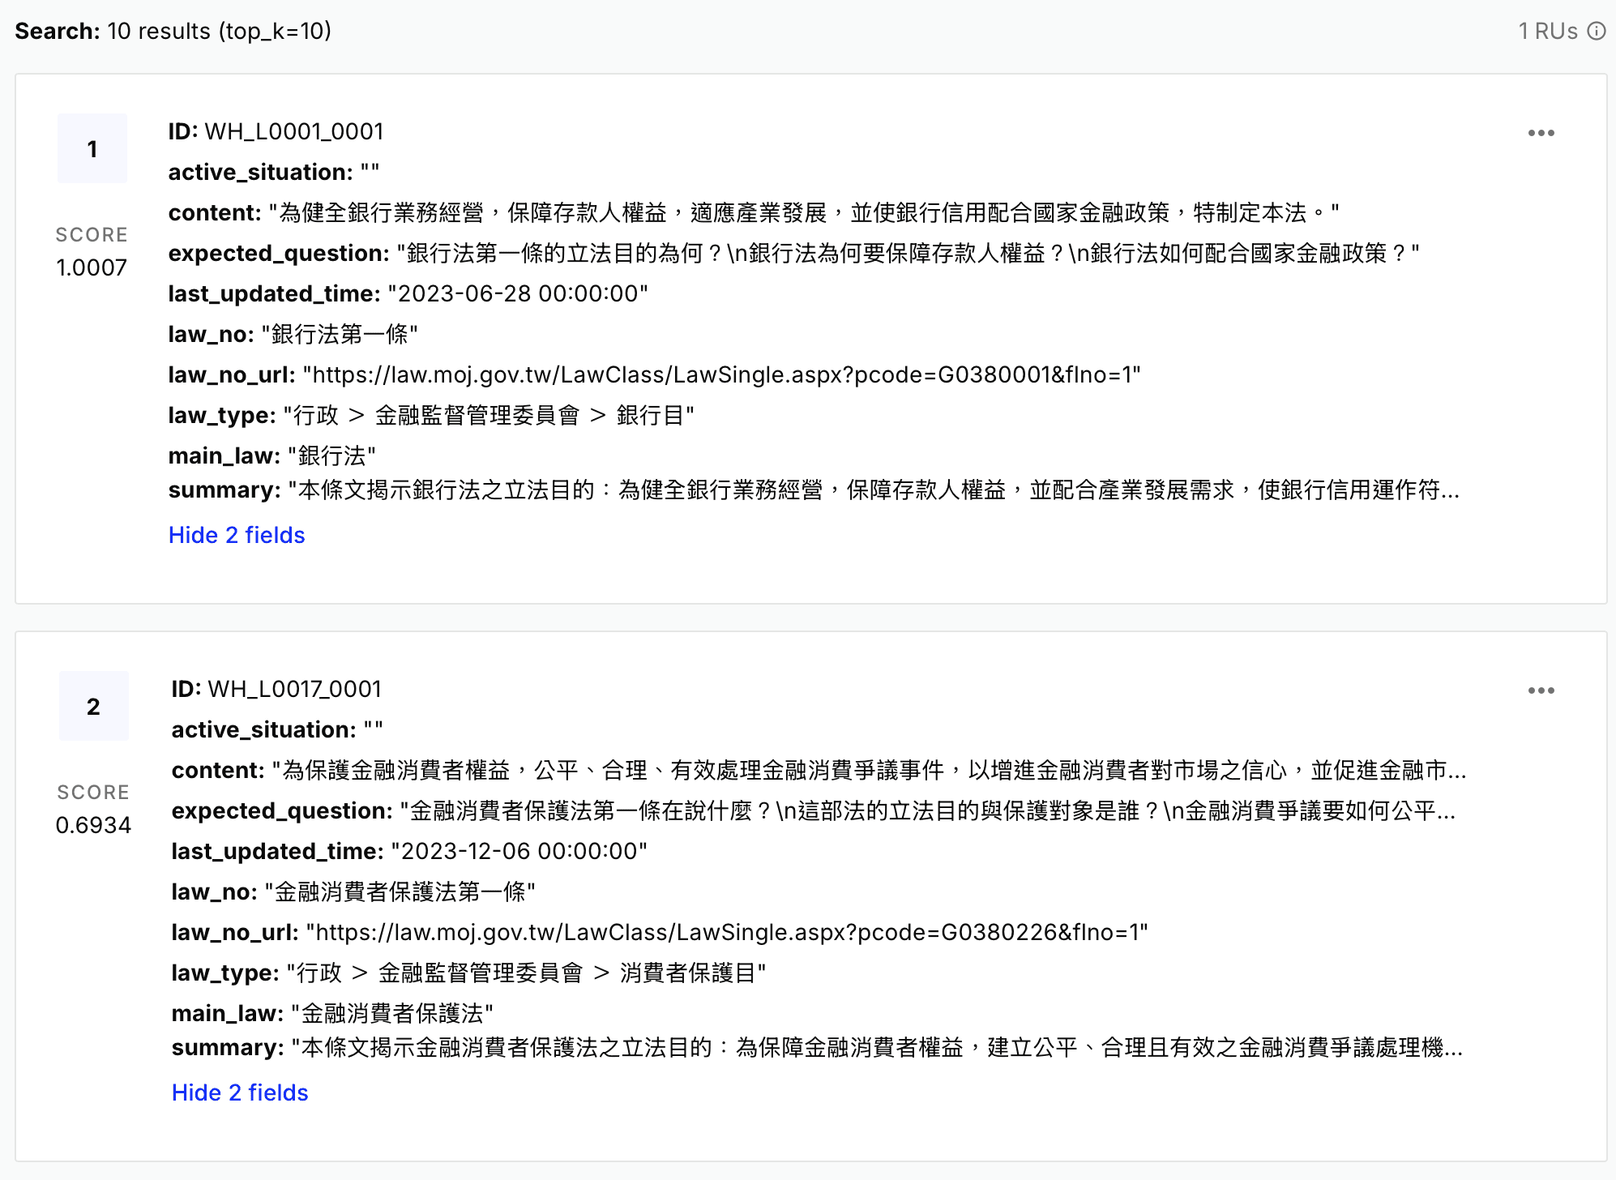The height and width of the screenshot is (1180, 1616).
Task: Click main_law value 銀行法
Action: pos(331,455)
